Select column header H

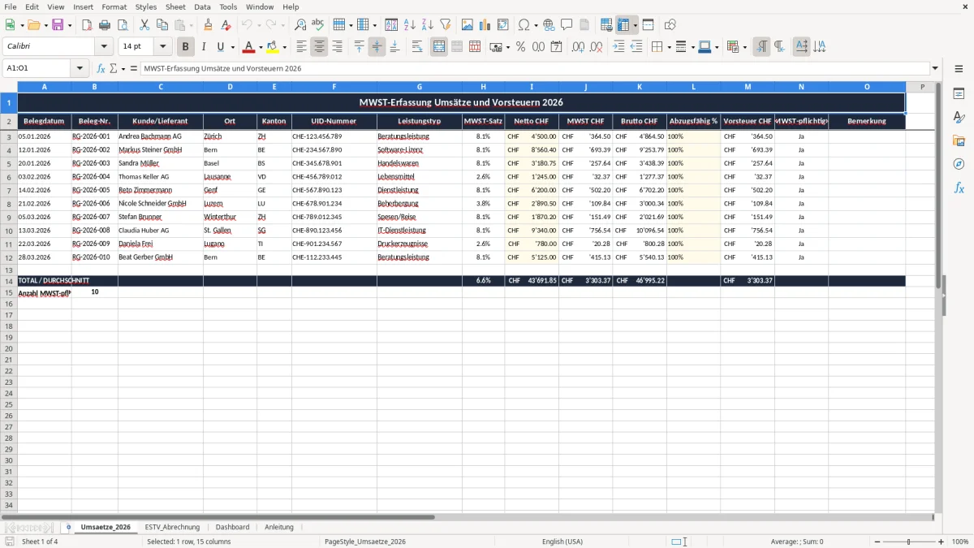pos(483,86)
